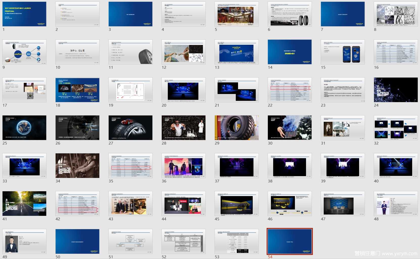Image resolution: width=420 pixels, height=259 pixels.
Task: Pick slide 42 rundown table thumbnail
Action: coord(77,203)
